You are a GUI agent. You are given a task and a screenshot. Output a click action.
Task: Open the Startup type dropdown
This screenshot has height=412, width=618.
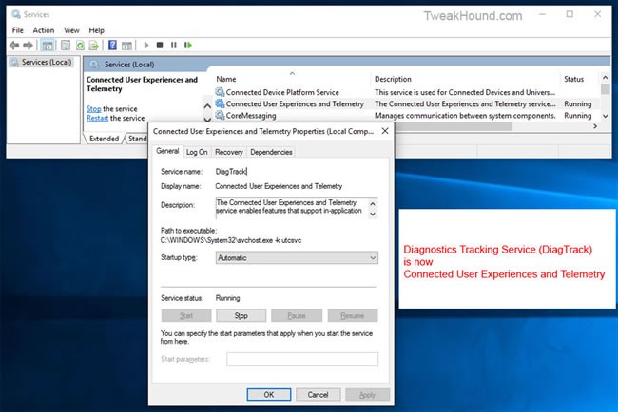click(297, 257)
